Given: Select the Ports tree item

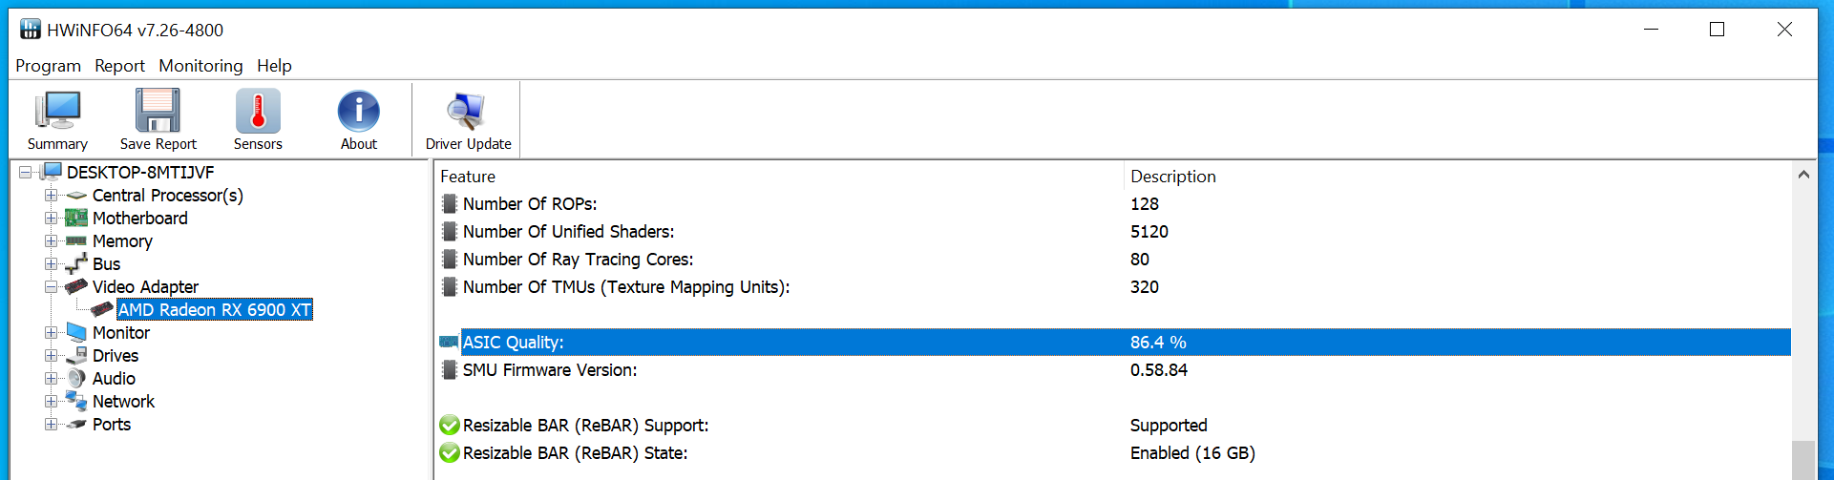Looking at the screenshot, I should (x=112, y=425).
